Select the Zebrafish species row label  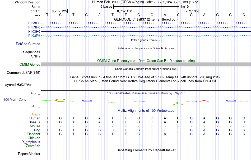click(x=33, y=146)
